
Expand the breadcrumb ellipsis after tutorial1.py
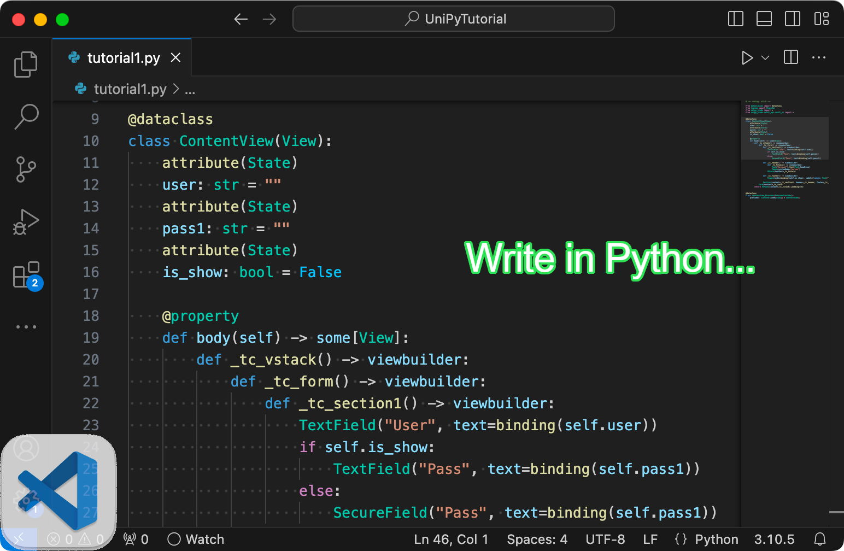(x=190, y=89)
